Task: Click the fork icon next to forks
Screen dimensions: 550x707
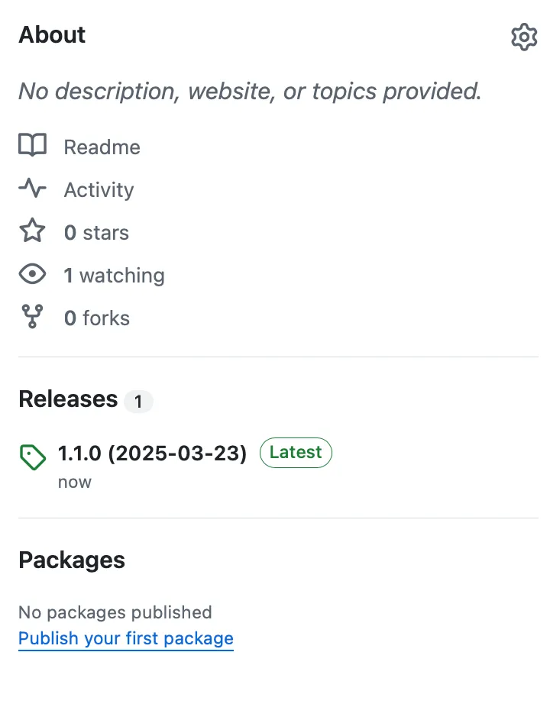Action: 32,317
